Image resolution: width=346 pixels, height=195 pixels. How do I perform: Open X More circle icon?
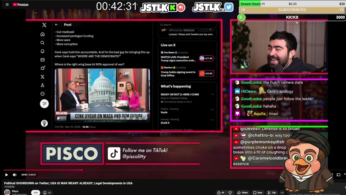[x=42, y=94]
